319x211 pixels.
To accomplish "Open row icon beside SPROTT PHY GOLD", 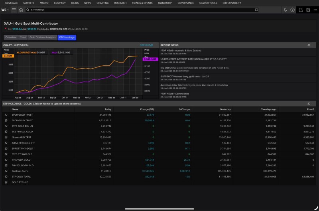I will pyautogui.click(x=6, y=148).
